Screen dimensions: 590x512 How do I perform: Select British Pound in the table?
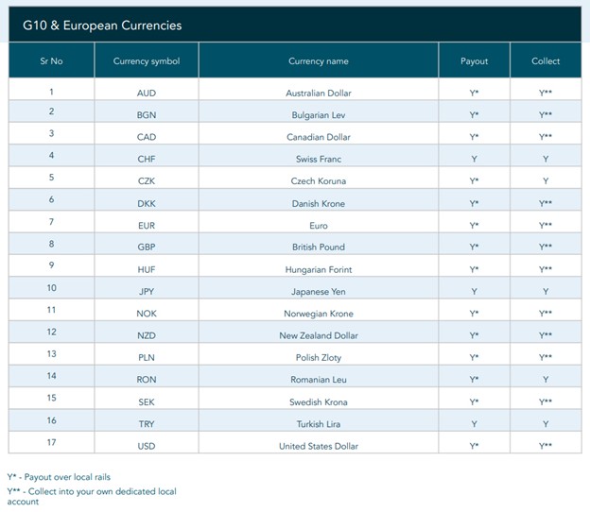(x=318, y=247)
